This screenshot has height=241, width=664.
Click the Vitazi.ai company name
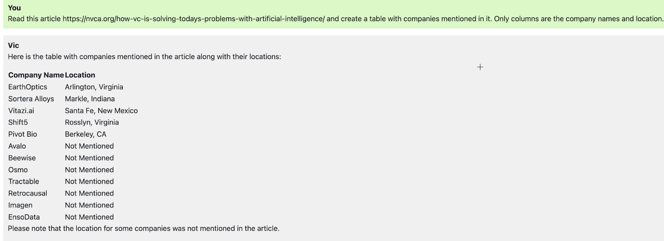pyautogui.click(x=21, y=111)
